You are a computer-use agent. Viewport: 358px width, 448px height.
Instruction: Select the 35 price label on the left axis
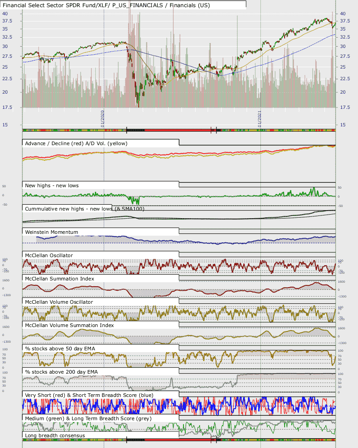click(5, 29)
